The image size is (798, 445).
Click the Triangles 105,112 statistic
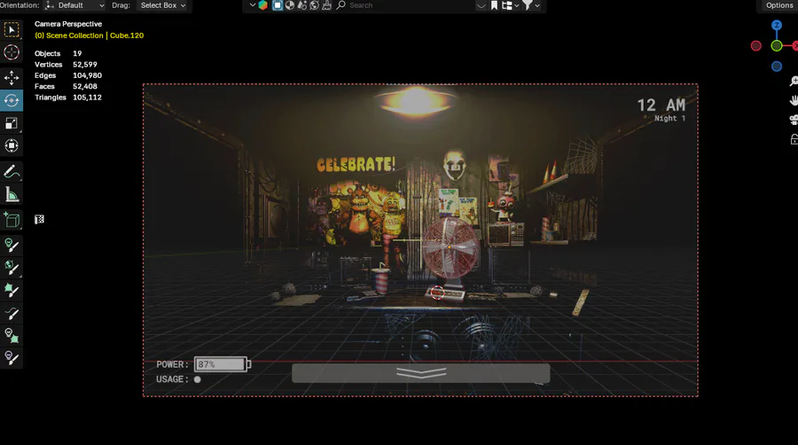tap(68, 98)
